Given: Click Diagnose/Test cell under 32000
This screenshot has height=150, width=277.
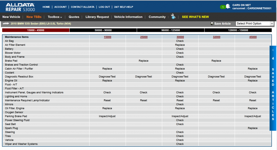Looking at the screenshot, I should tap(216, 77).
